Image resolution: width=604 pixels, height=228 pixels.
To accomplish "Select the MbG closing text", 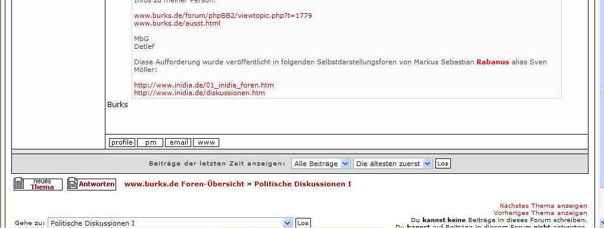I will [x=141, y=39].
